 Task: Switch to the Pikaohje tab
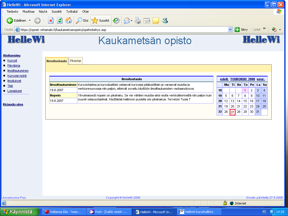75,61
